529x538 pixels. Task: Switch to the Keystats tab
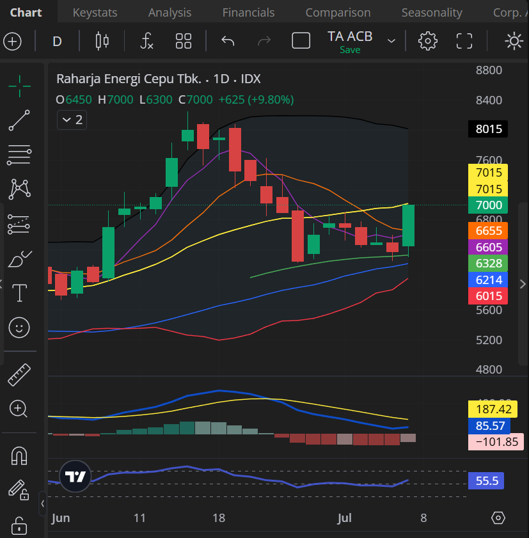point(95,13)
